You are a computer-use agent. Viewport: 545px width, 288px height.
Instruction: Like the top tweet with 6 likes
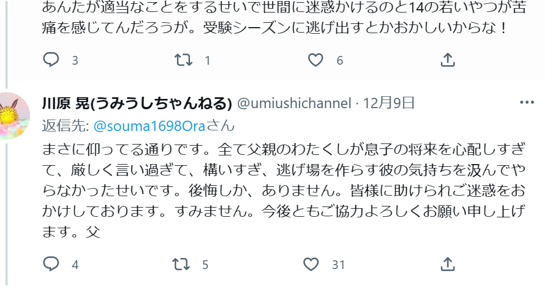click(315, 60)
